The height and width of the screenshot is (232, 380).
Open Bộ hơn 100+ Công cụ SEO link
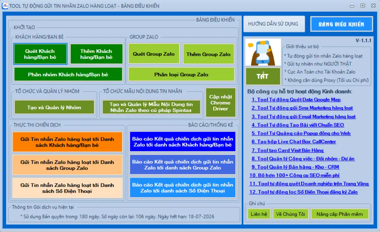294,175
